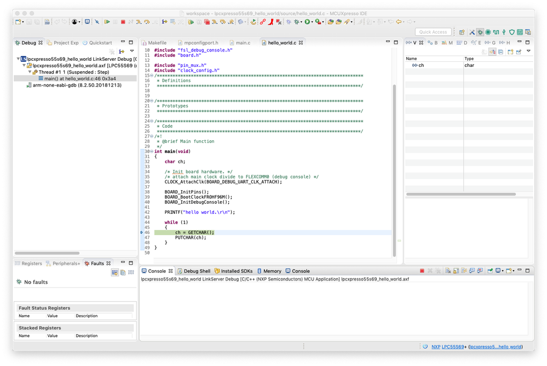The width and height of the screenshot is (547, 366).
Task: Click the New file wizard icon
Action: 18,22
